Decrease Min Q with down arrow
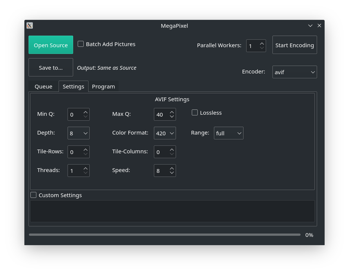349x274 pixels. tap(86, 117)
